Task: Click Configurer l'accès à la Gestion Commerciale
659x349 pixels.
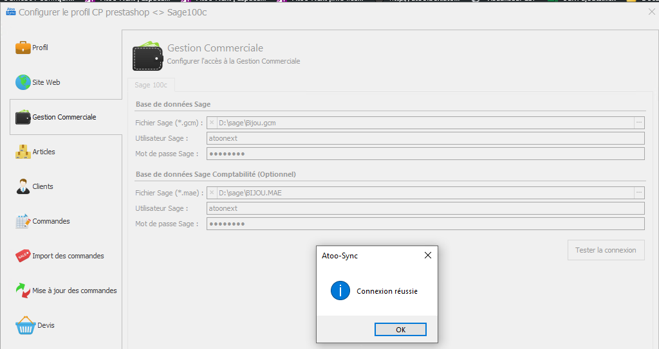Action: tap(234, 61)
